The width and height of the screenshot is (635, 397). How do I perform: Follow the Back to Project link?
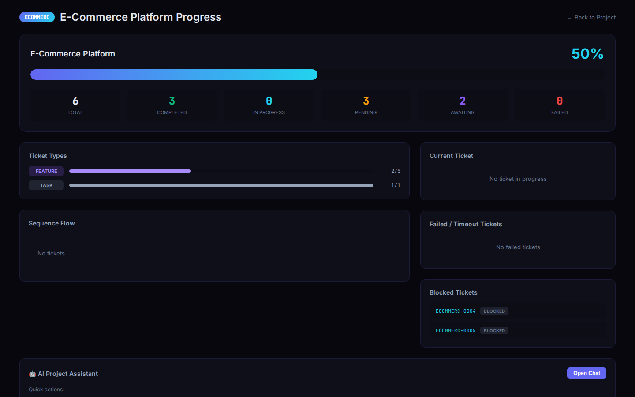[x=591, y=17]
